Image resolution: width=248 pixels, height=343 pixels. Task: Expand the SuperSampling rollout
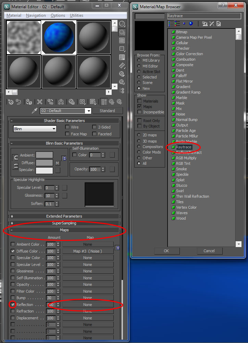64,223
